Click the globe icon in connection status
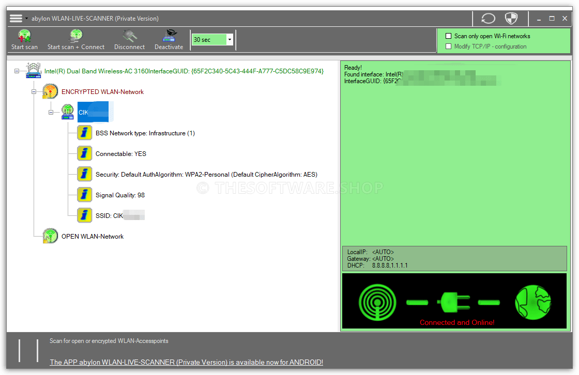The width and height of the screenshot is (579, 375). pos(533,301)
